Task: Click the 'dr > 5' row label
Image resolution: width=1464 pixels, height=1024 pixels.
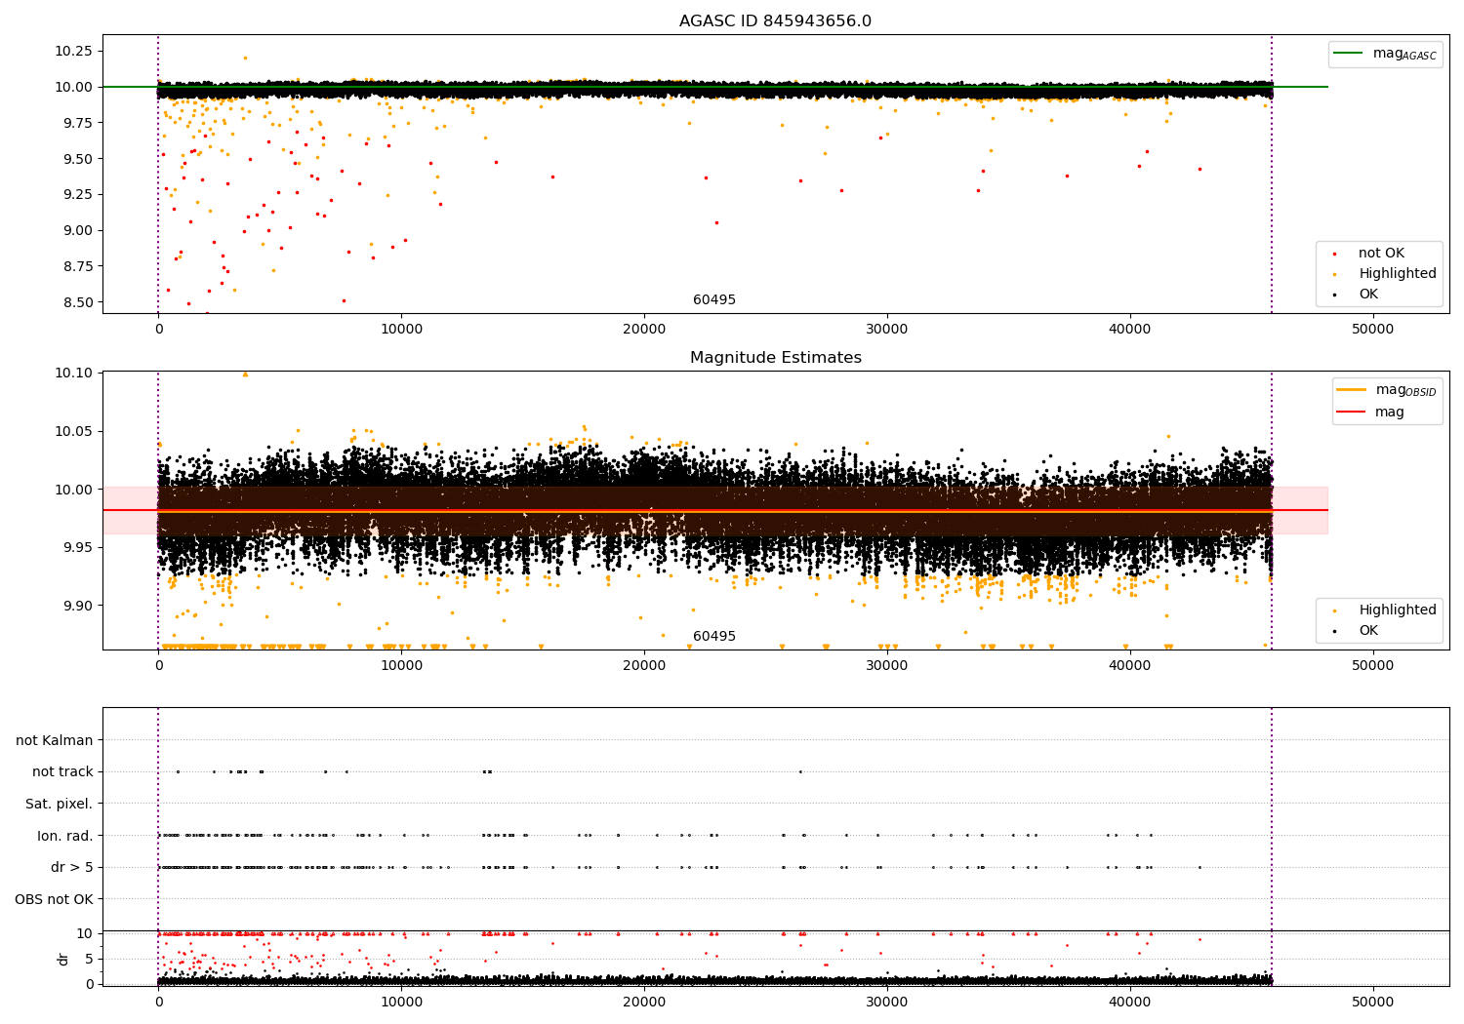Action: click(71, 867)
